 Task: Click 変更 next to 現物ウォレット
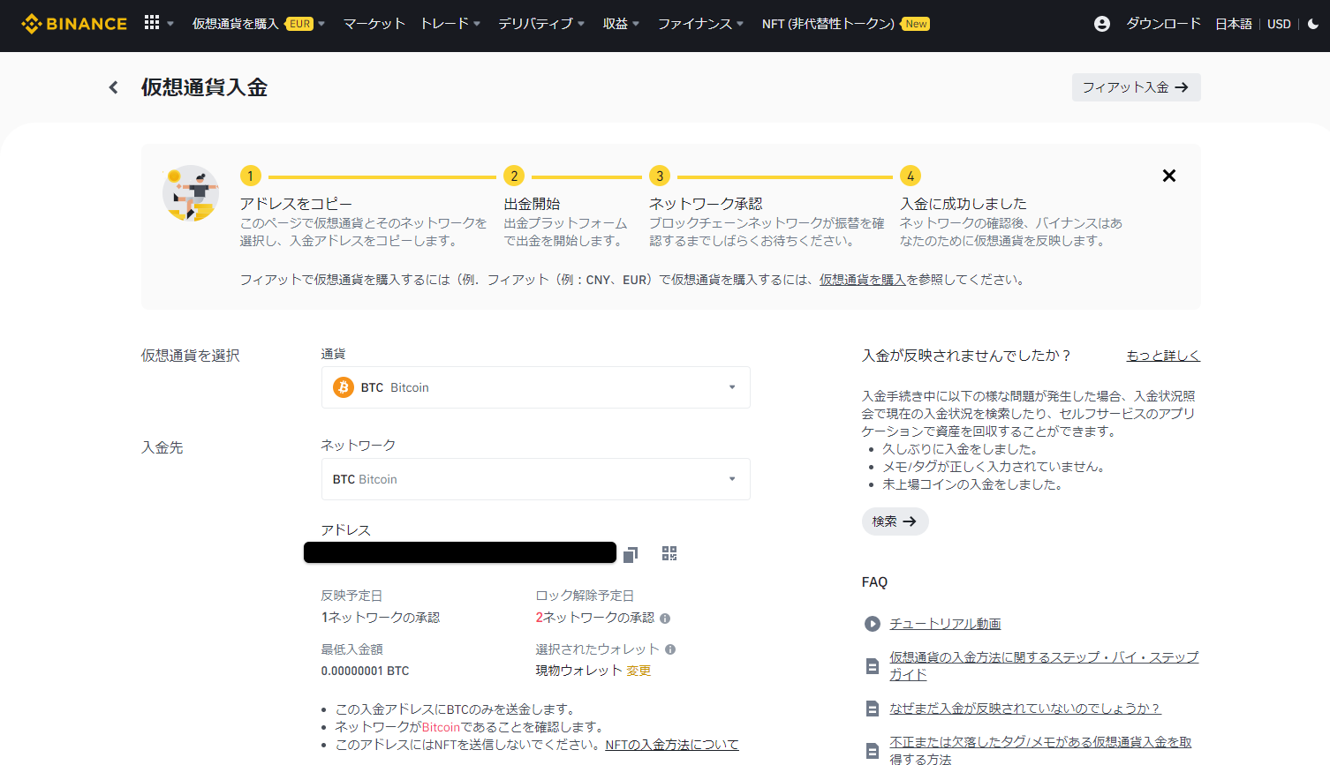point(639,671)
